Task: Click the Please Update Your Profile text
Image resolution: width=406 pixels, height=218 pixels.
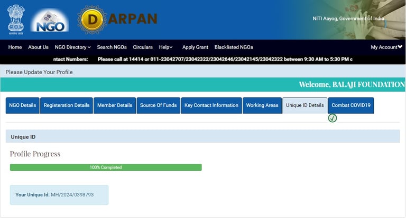Action: 39,72
